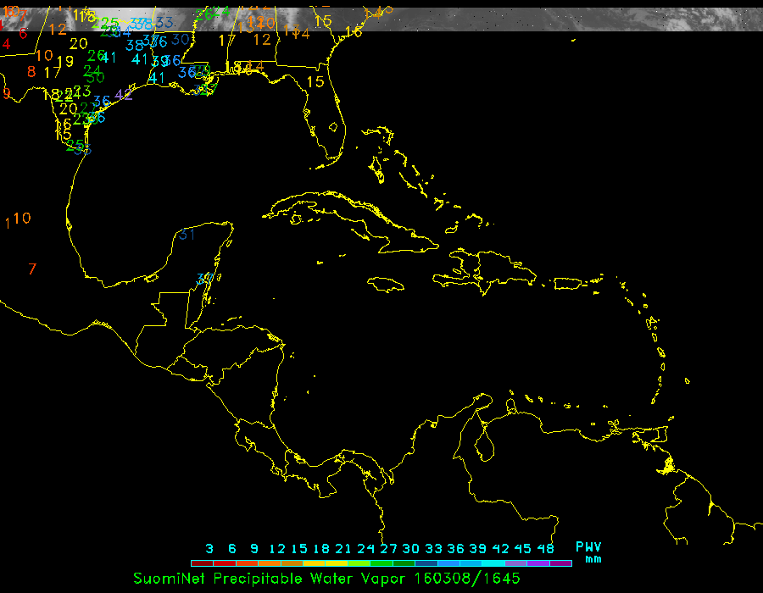
Task: Select the yellow 17 reading in Mississippi
Action: coord(226,40)
